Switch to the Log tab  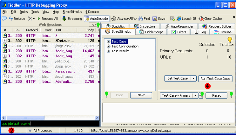click(x=200, y=32)
